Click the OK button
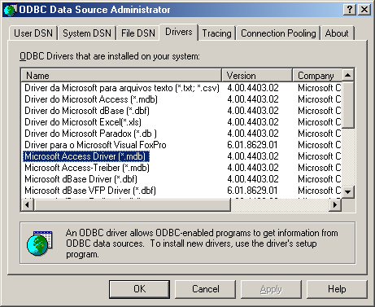375x307 pixels. click(139, 289)
